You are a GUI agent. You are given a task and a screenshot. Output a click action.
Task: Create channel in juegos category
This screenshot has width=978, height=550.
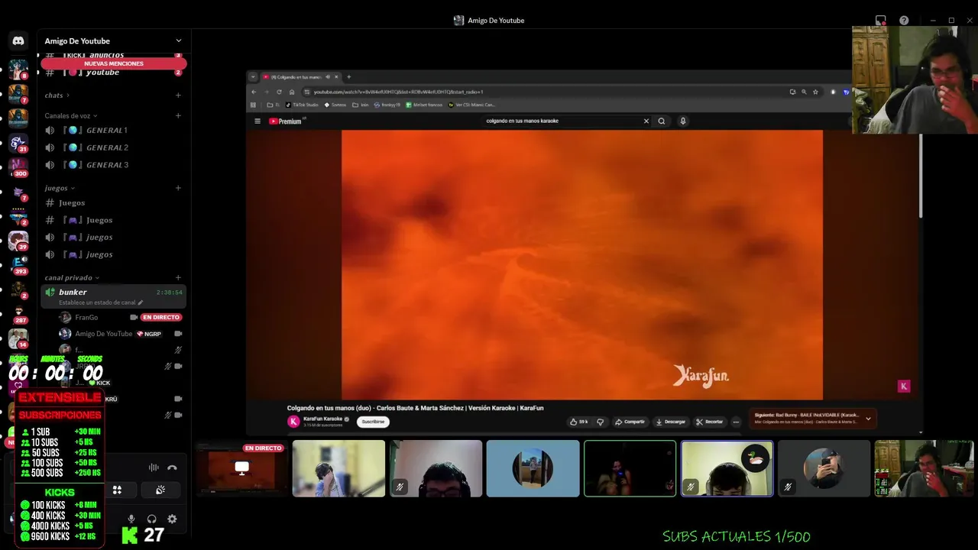point(178,188)
